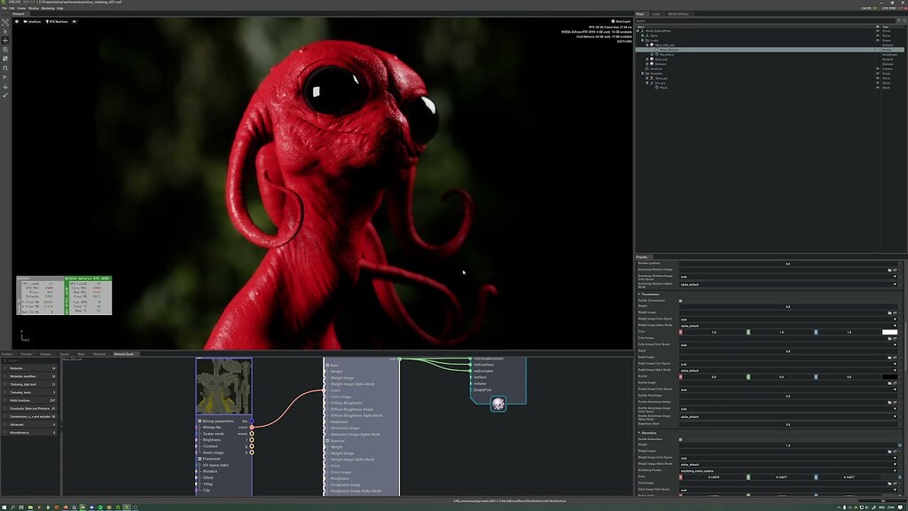Hide Weno_geo using its visibility eye
The width and height of the screenshot is (908, 511).
point(877,78)
